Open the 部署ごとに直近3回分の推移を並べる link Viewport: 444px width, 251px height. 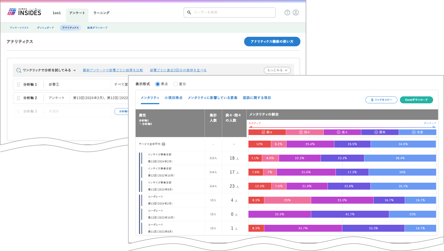tap(178, 70)
